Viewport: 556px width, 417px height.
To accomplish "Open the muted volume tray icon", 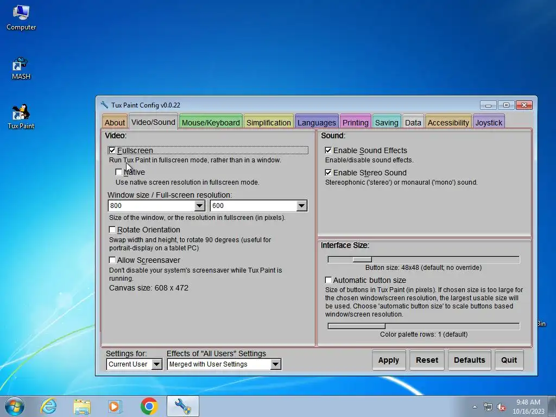I will tap(501, 407).
